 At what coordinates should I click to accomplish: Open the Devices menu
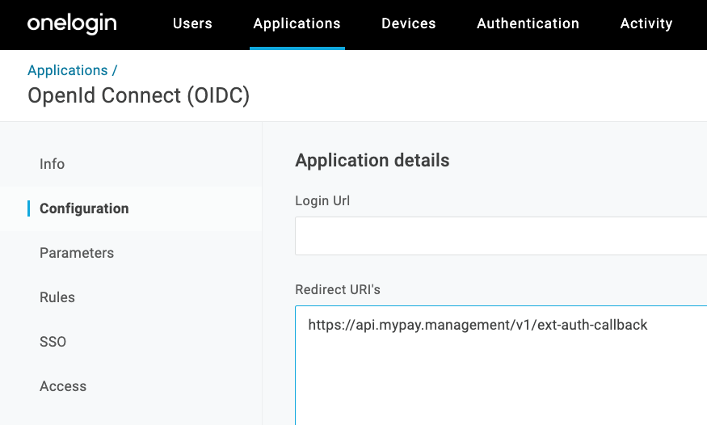click(x=409, y=23)
